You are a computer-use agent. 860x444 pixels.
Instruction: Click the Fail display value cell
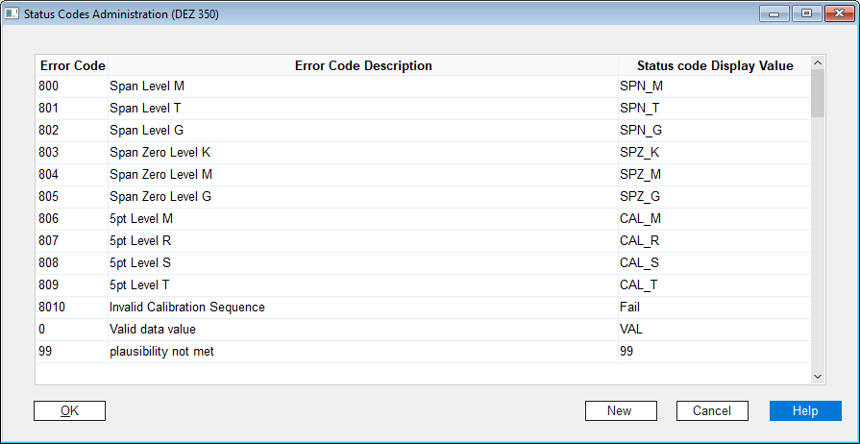715,308
